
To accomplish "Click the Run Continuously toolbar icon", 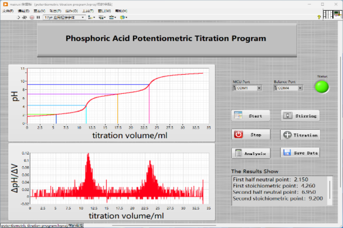I will [x=25, y=17].
